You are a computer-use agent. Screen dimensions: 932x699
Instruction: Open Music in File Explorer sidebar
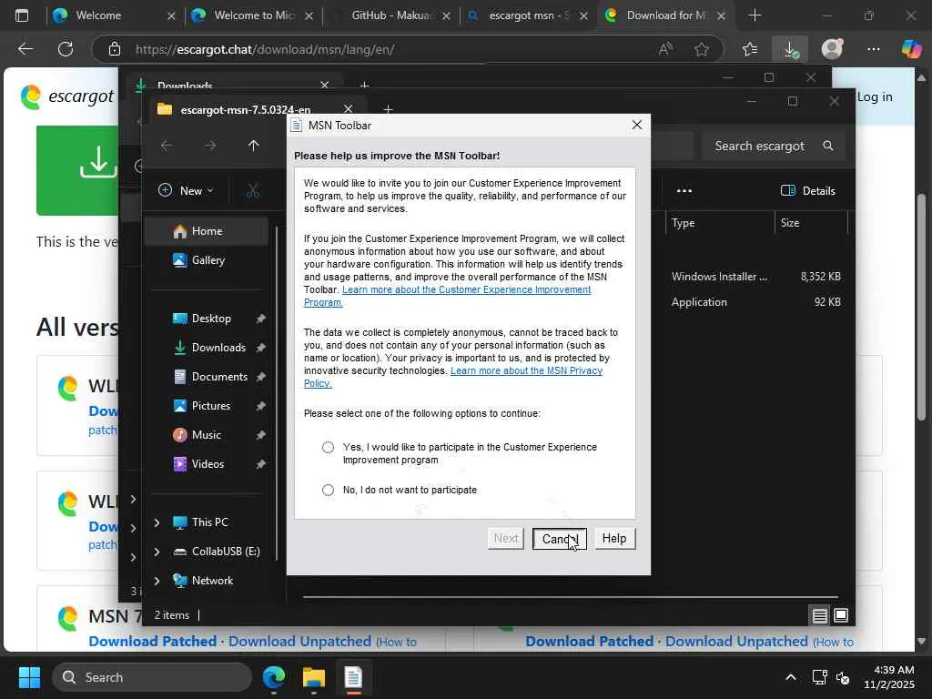pyautogui.click(x=206, y=434)
